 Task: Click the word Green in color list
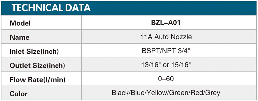[x=177, y=93]
